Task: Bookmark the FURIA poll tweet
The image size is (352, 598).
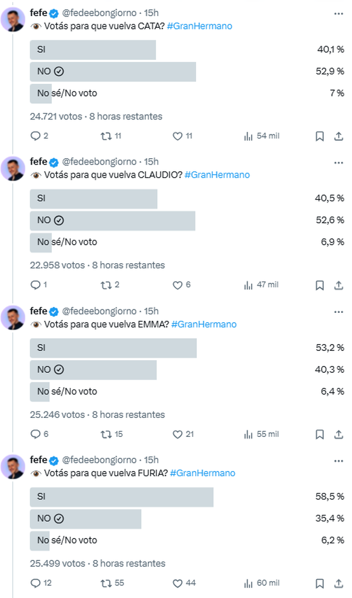Action: pos(320,583)
